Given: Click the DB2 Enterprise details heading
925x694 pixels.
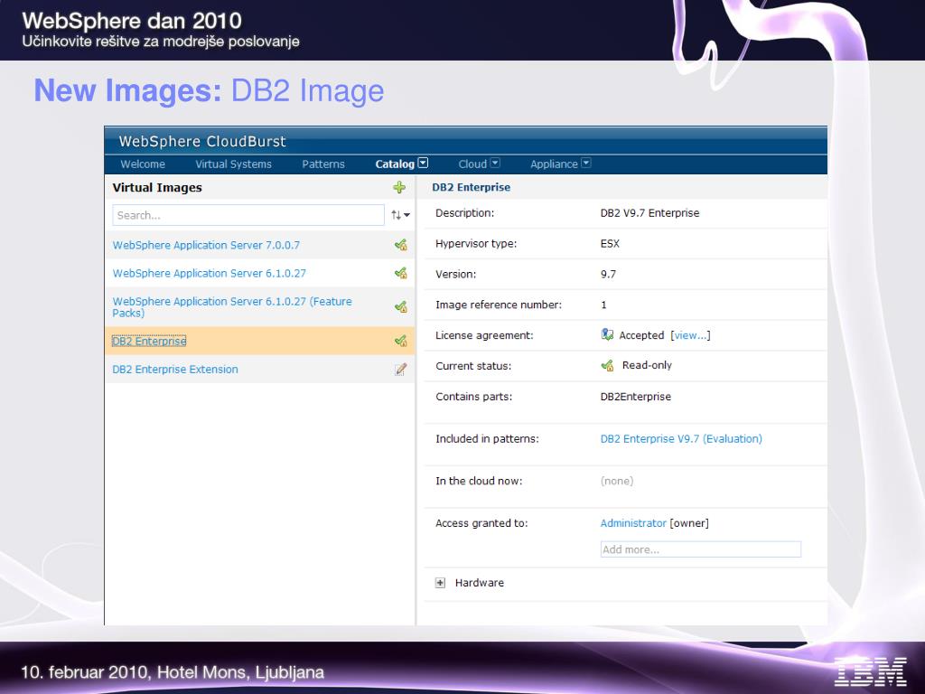Looking at the screenshot, I should point(472,188).
